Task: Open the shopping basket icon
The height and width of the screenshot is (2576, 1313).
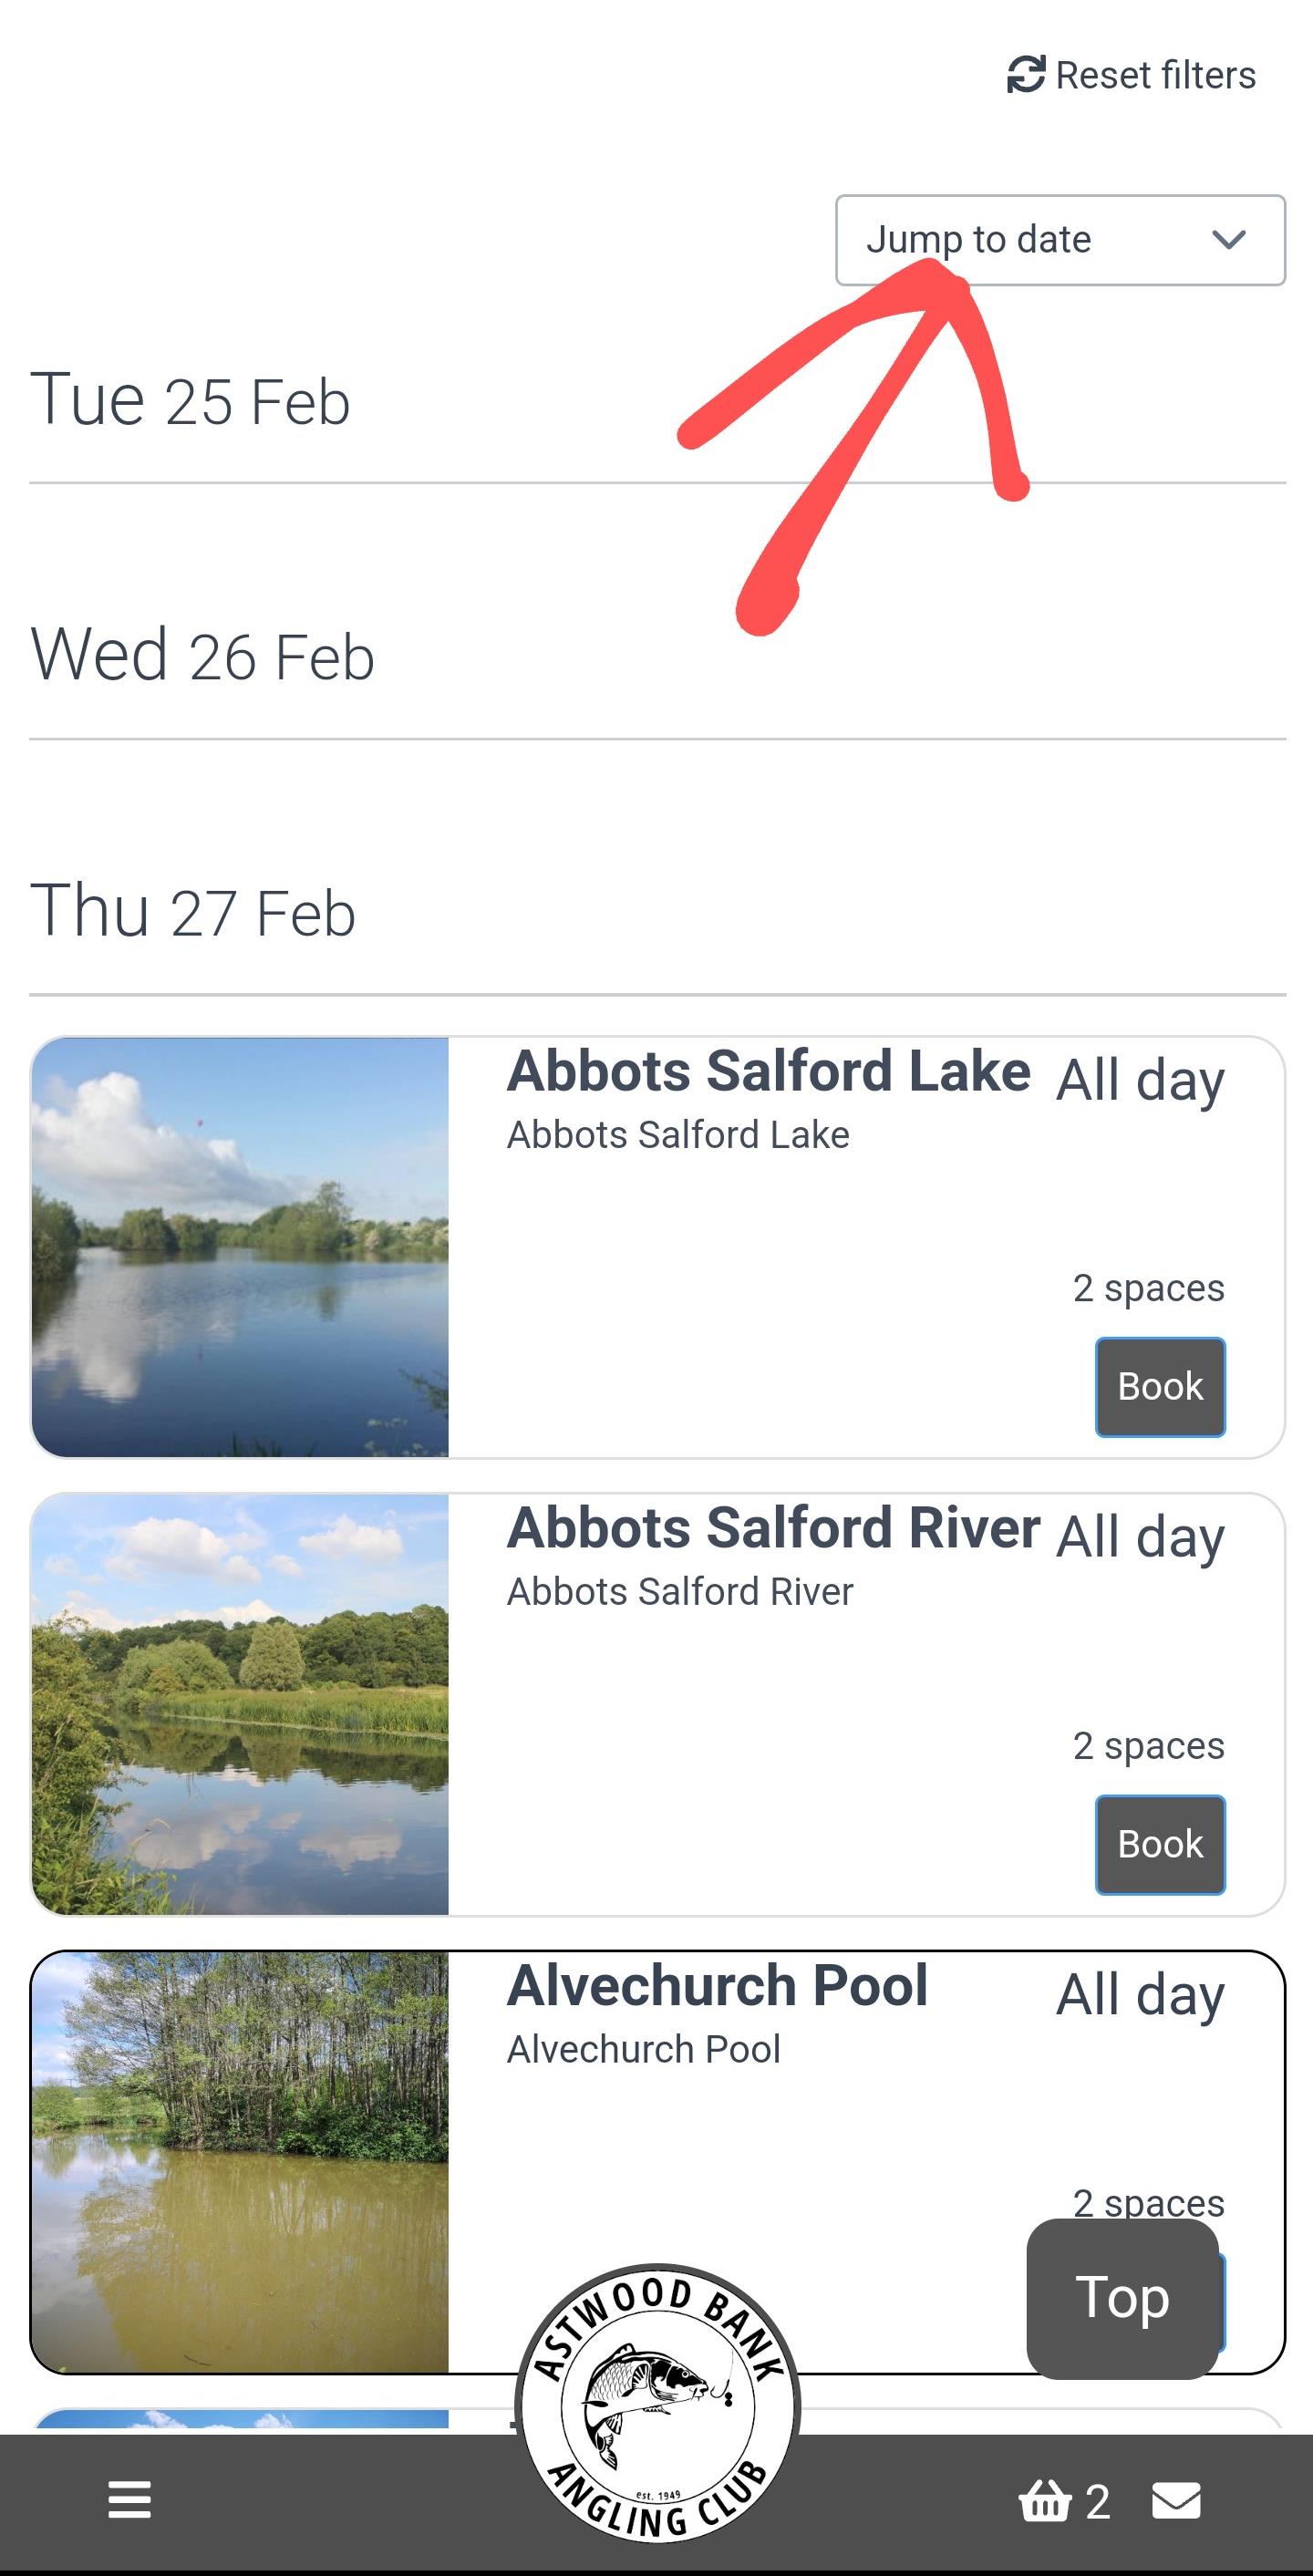Action: (1044, 2501)
